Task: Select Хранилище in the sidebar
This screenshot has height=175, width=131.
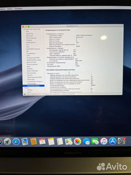Action: point(31,84)
